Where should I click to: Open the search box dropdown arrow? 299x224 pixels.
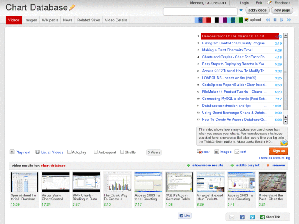(x=241, y=11)
